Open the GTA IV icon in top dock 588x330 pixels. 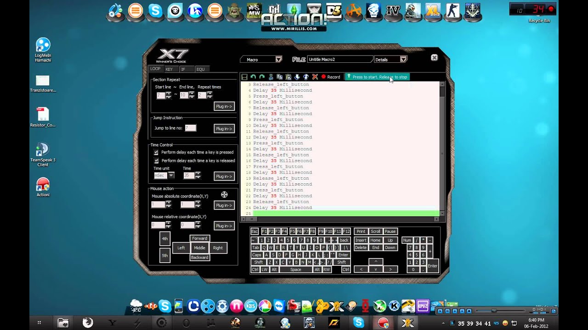(x=393, y=11)
